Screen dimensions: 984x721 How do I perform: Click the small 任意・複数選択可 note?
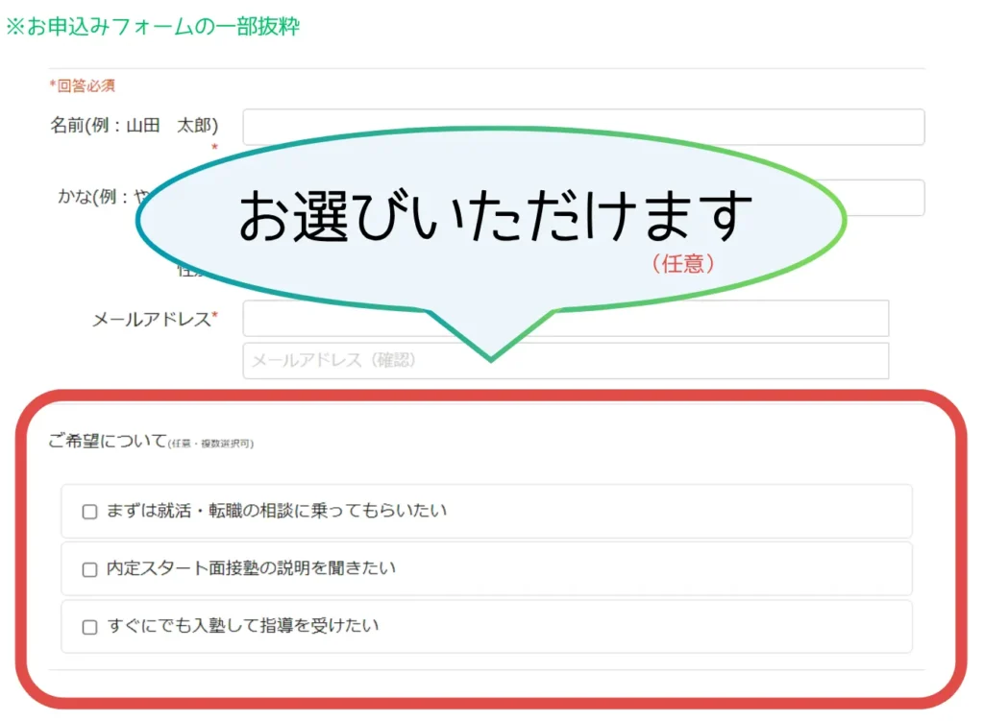click(x=210, y=445)
